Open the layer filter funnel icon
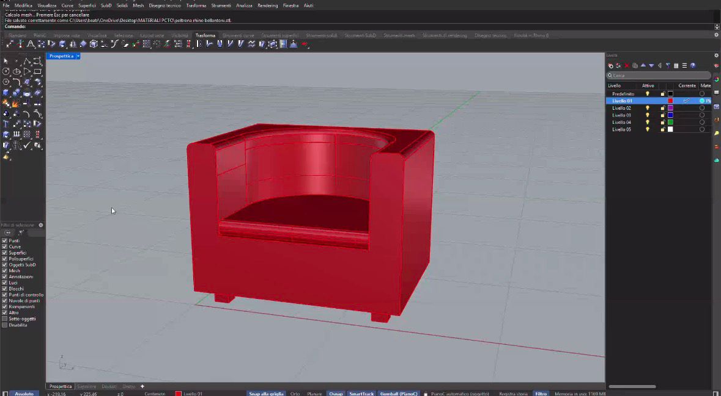The height and width of the screenshot is (396, 721). [x=668, y=65]
